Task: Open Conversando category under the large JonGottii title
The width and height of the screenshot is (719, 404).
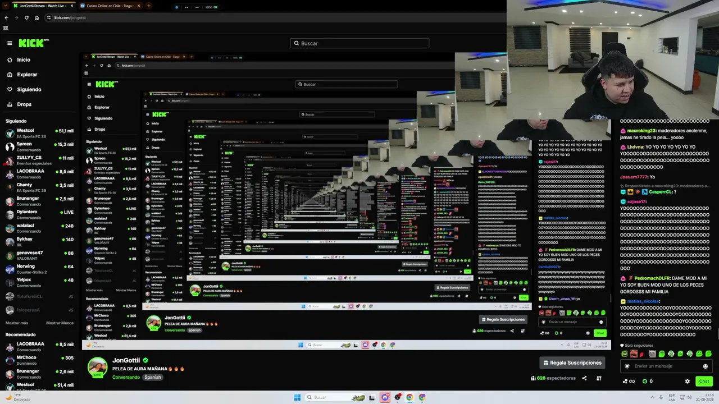Action: point(126,377)
